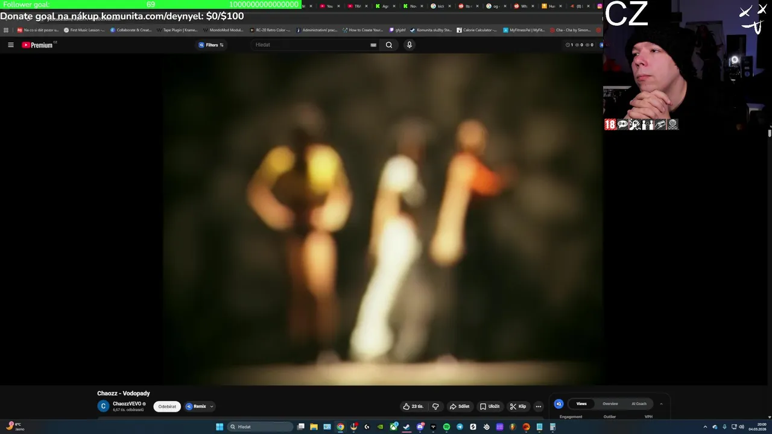The width and height of the screenshot is (772, 434).
Task: Open Calculator from the taskbar
Action: 552,427
